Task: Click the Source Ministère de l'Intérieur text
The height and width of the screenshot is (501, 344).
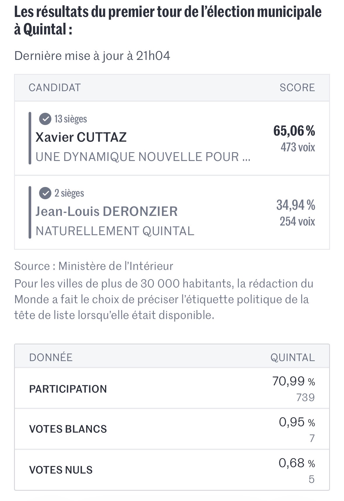Action: 94,266
